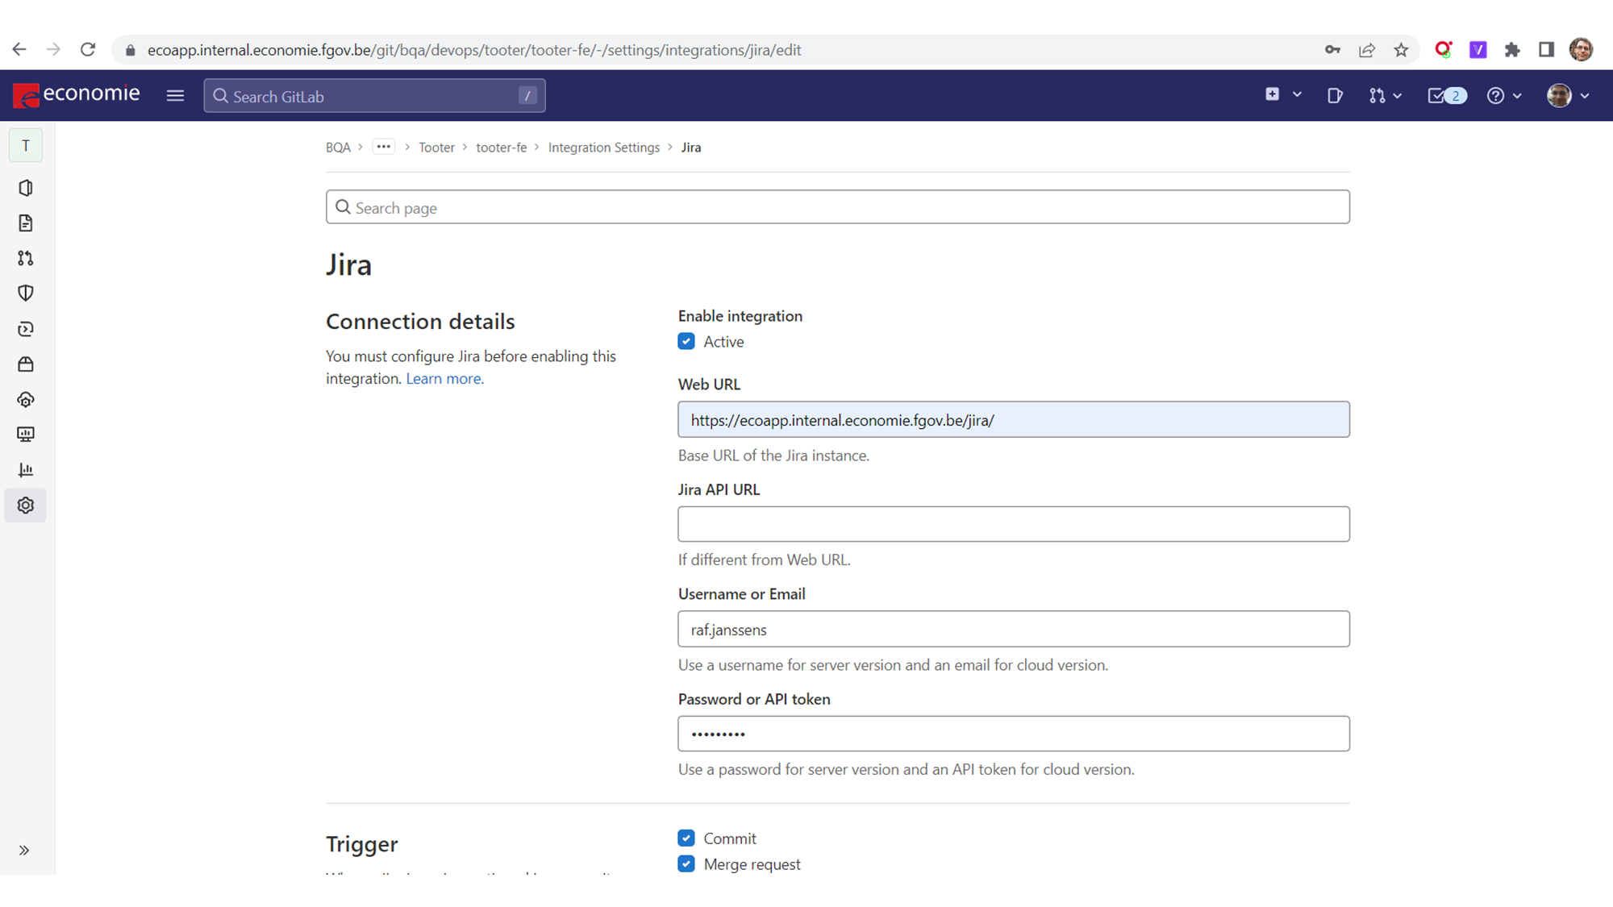Open Packages and registries sidebar icon

(x=26, y=364)
